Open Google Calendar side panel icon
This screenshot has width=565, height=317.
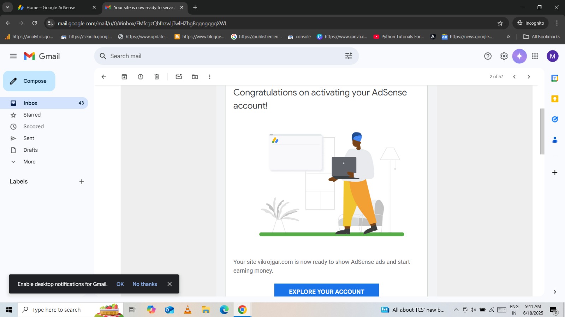[555, 78]
